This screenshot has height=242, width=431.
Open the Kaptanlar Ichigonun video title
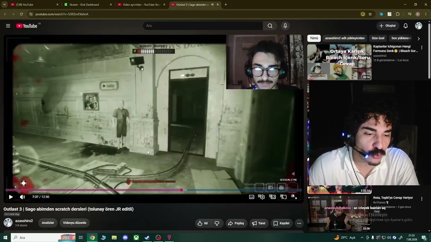(396, 49)
